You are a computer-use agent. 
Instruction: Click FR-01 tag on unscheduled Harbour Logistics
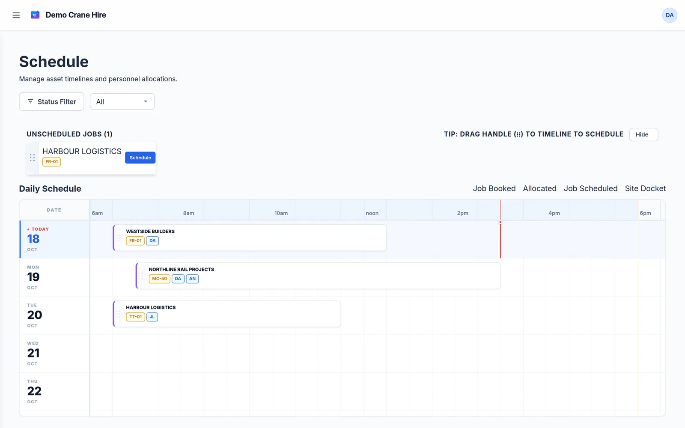[x=51, y=162]
